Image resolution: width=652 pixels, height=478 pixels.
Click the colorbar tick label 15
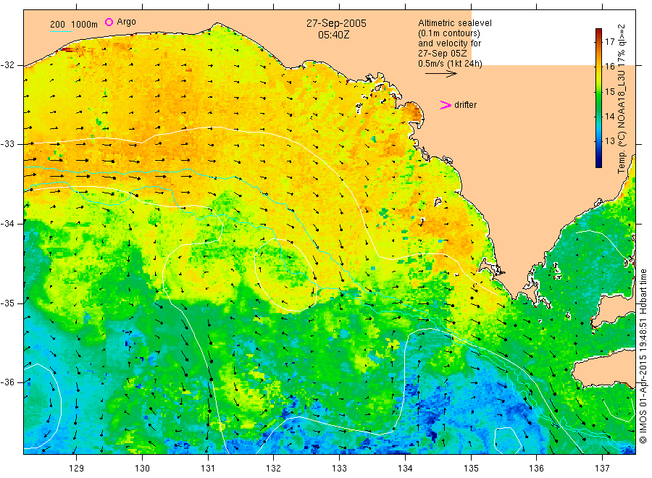click(x=609, y=91)
